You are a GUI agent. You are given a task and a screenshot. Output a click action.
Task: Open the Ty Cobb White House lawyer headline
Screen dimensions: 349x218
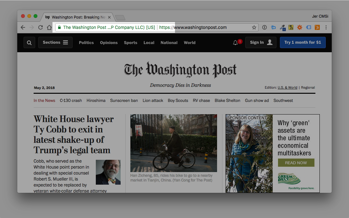point(74,134)
